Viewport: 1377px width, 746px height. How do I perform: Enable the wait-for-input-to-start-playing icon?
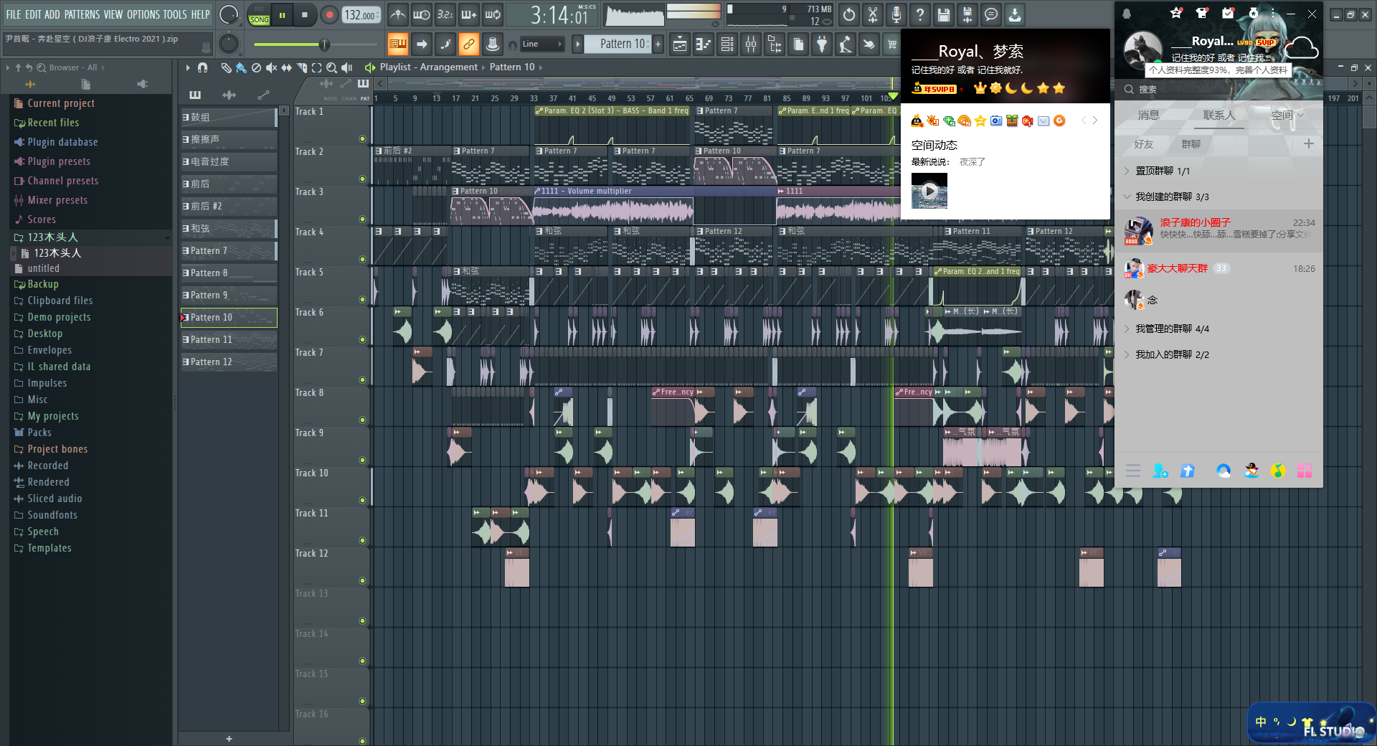(x=422, y=14)
